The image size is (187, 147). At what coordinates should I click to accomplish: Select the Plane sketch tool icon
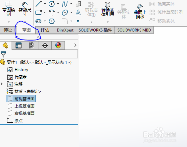coord(78,4)
